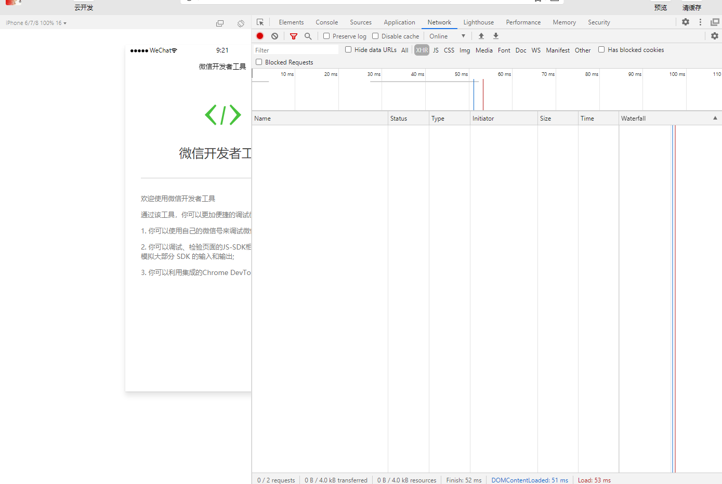The height and width of the screenshot is (484, 722).
Task: Switch to the Elements tab
Action: click(x=291, y=22)
